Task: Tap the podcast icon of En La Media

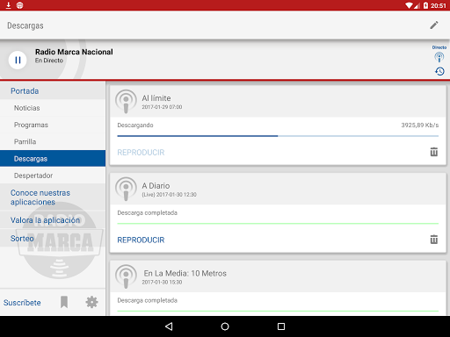Action: coord(126,276)
